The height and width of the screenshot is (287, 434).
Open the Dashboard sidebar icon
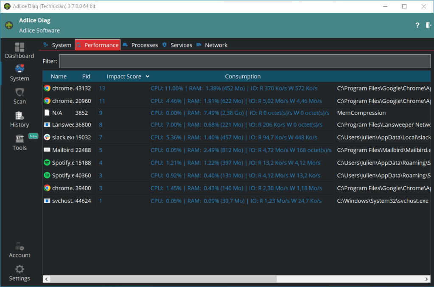20,47
